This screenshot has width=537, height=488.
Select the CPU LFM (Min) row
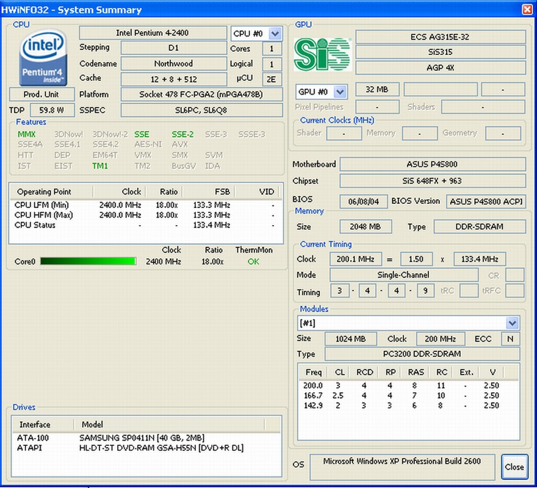[x=146, y=205]
